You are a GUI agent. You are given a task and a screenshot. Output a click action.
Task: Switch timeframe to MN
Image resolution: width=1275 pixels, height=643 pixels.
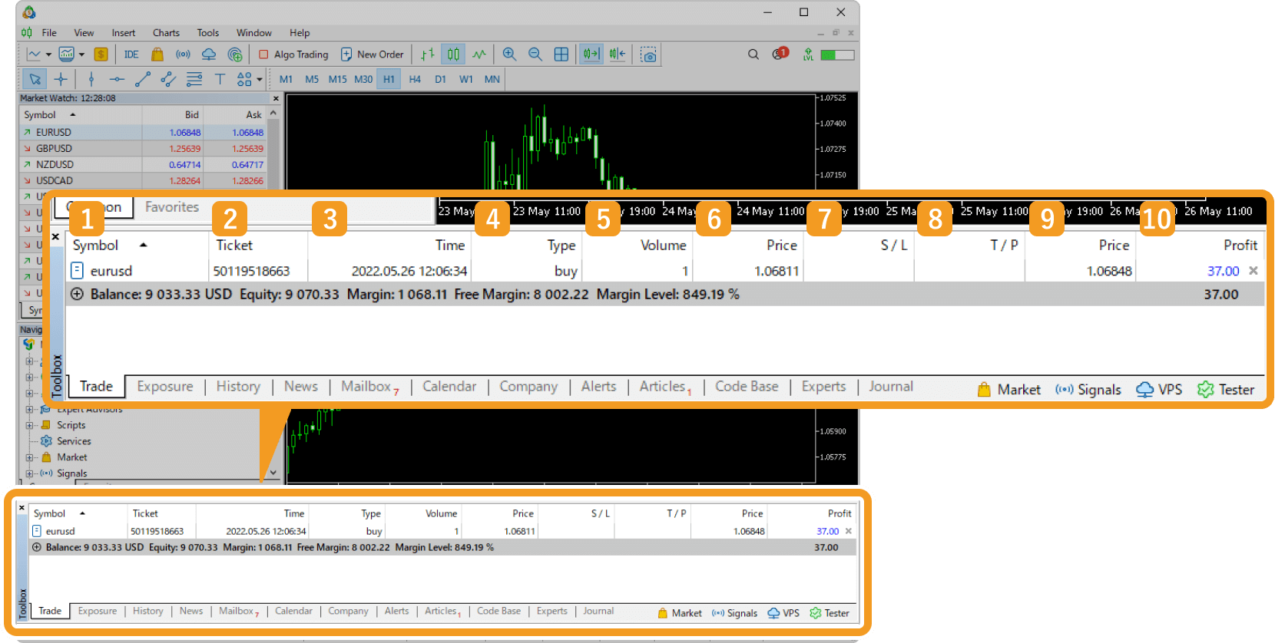(492, 79)
